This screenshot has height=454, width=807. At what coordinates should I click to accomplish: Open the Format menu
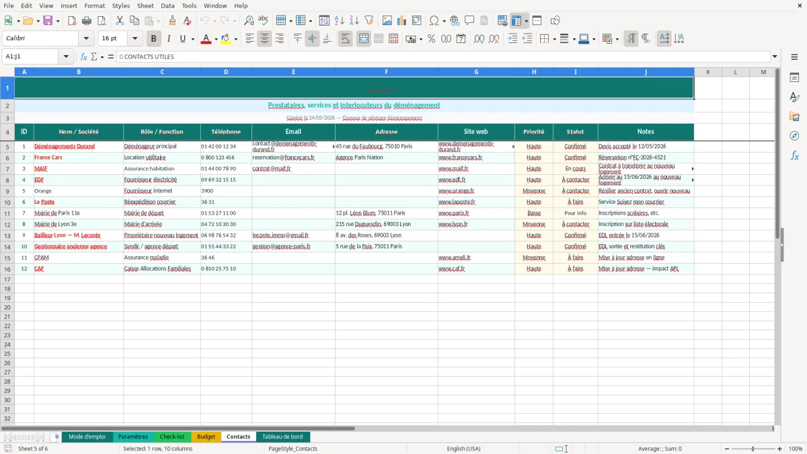tap(95, 5)
